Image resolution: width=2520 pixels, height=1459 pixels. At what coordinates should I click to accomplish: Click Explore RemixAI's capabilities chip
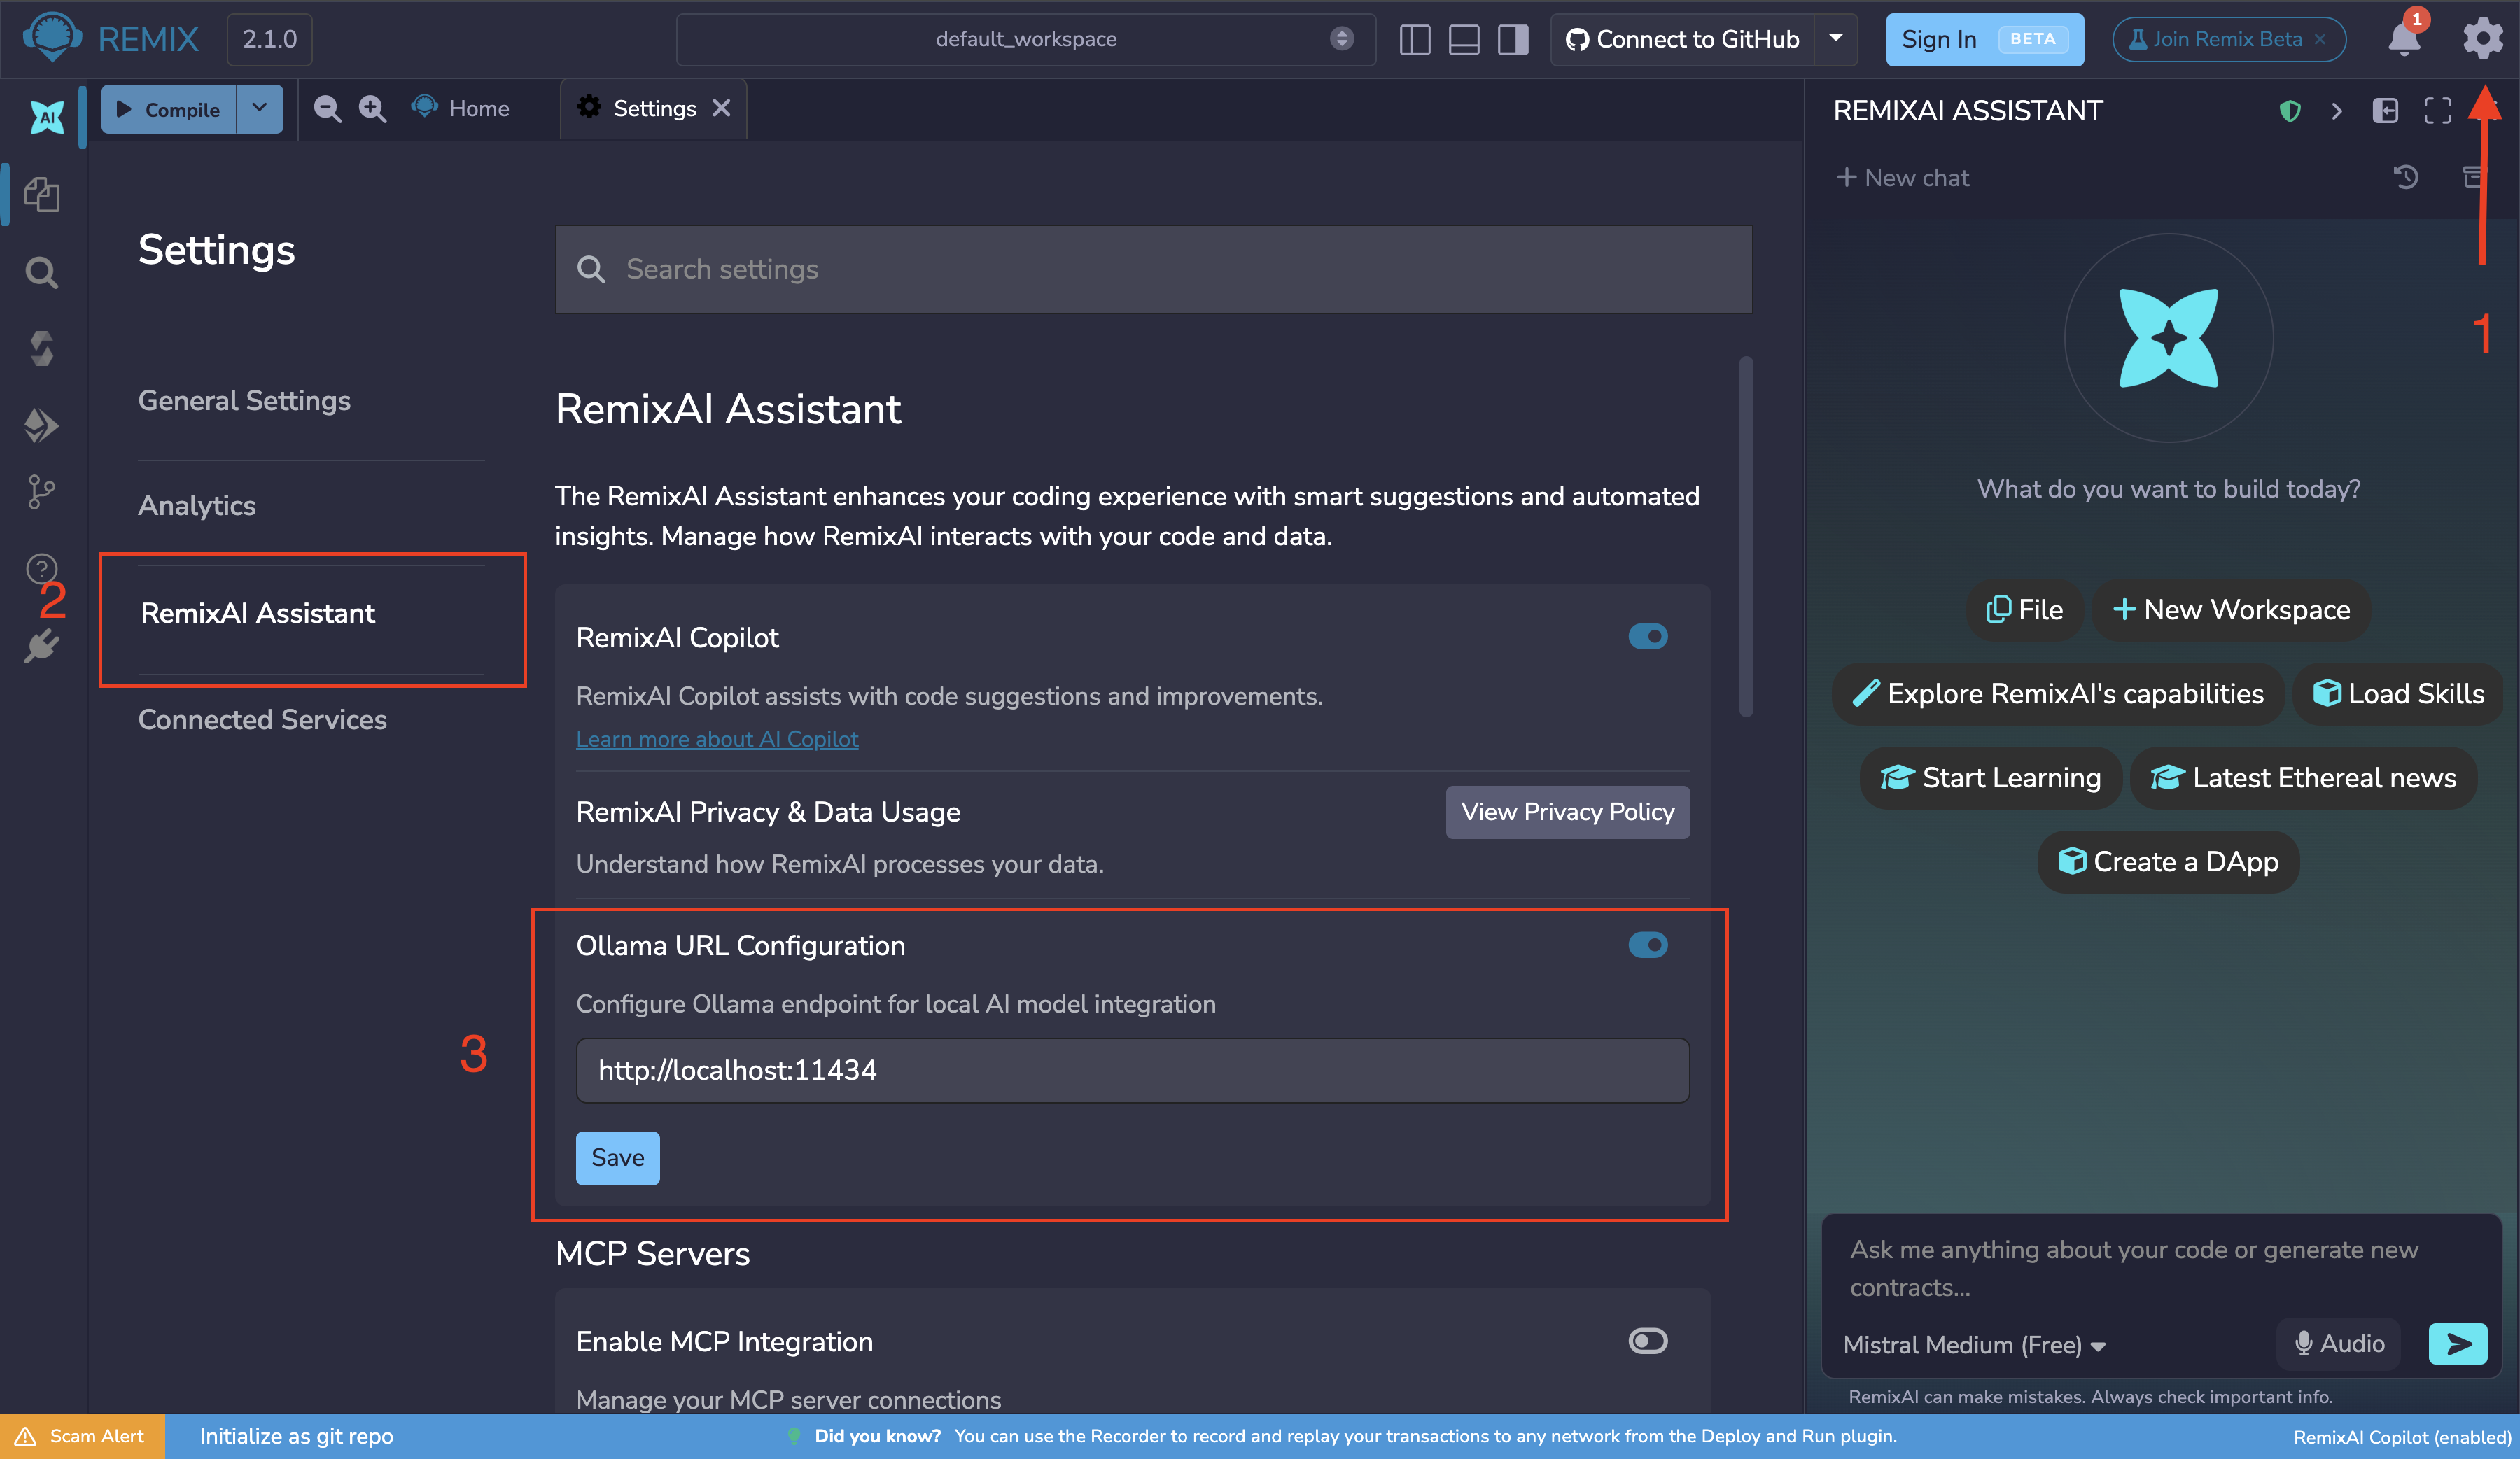click(x=2058, y=693)
